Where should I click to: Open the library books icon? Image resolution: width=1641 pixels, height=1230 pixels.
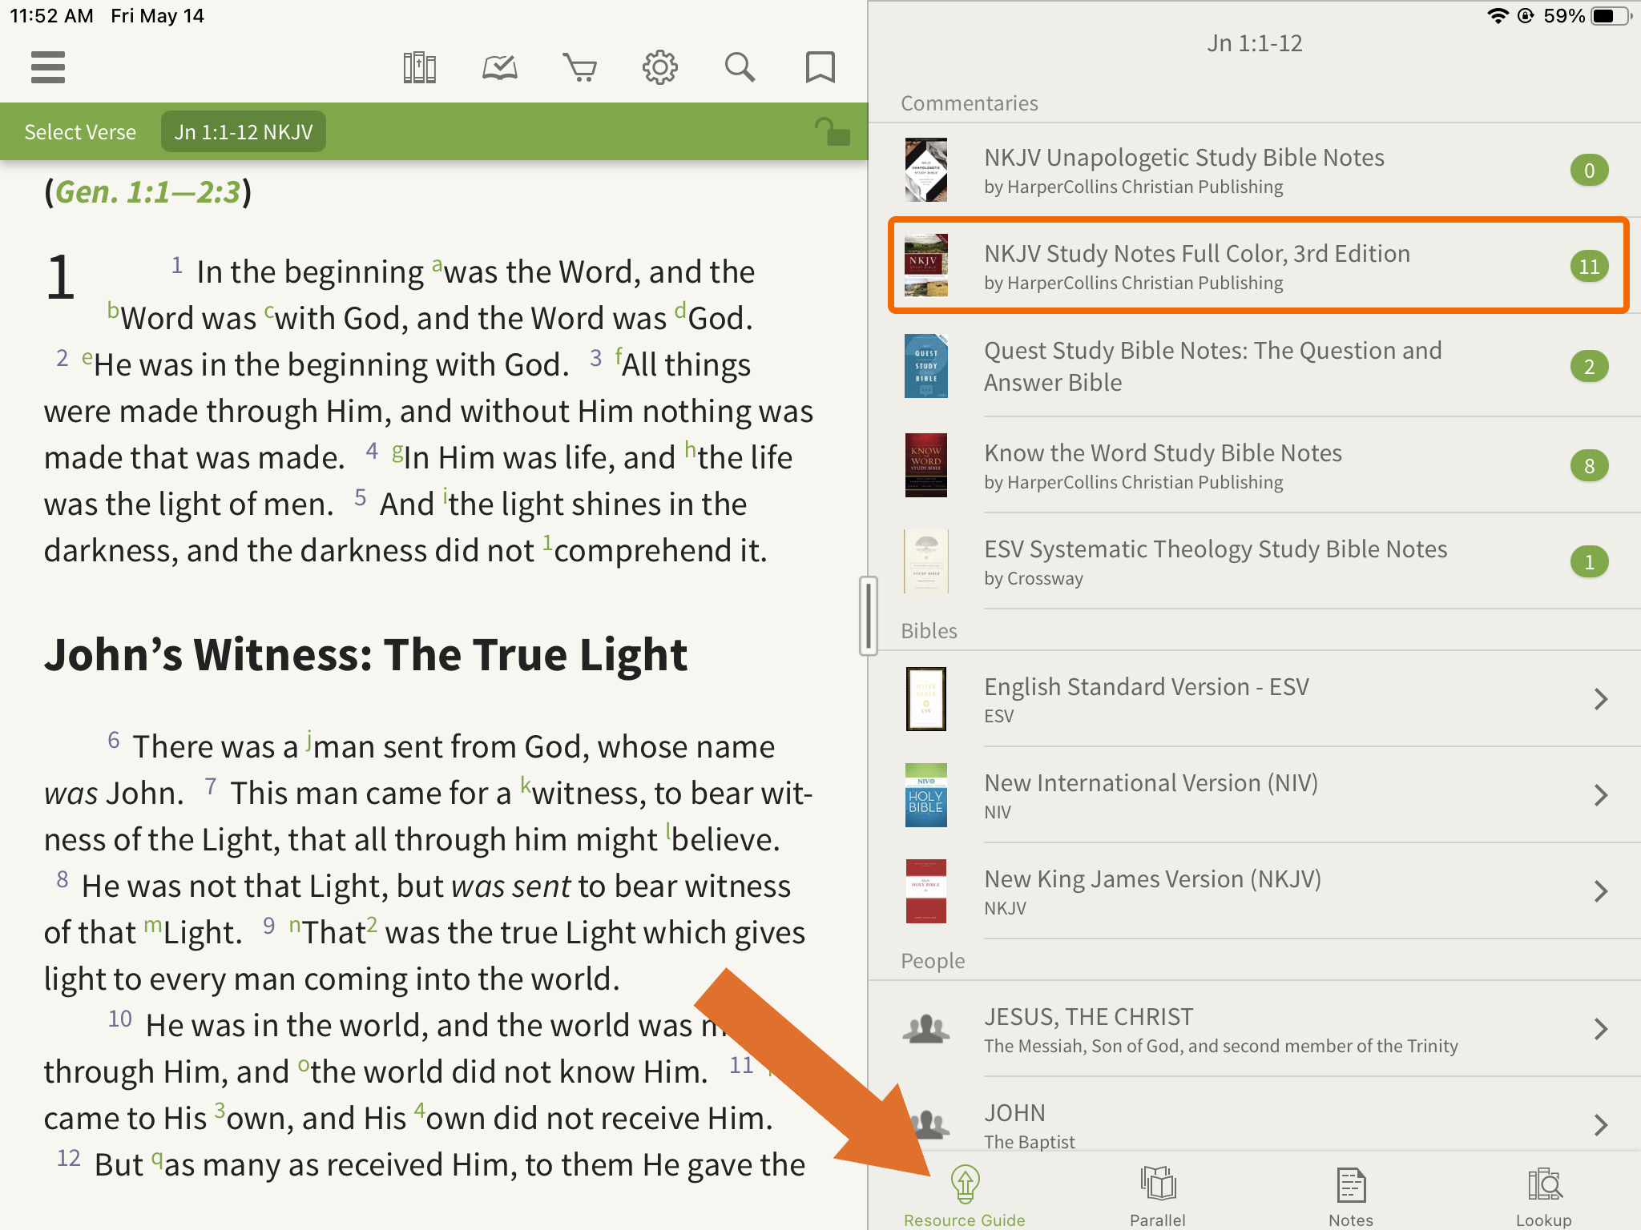419,67
